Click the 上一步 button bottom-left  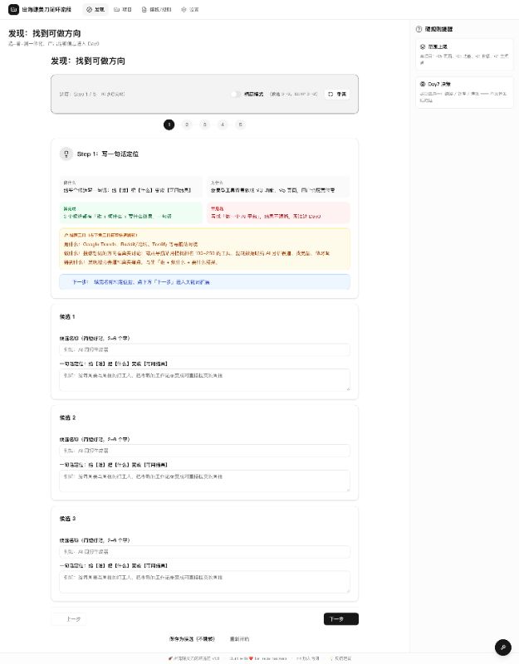pyautogui.click(x=70, y=618)
